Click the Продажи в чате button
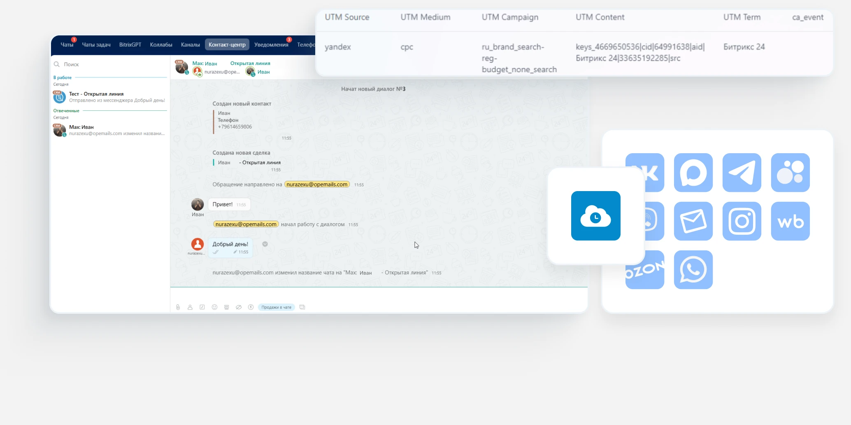The width and height of the screenshot is (851, 425). (x=276, y=307)
